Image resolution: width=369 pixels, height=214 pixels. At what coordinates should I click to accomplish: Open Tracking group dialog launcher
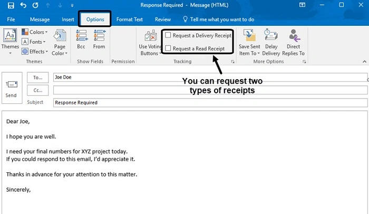pyautogui.click(x=233, y=62)
